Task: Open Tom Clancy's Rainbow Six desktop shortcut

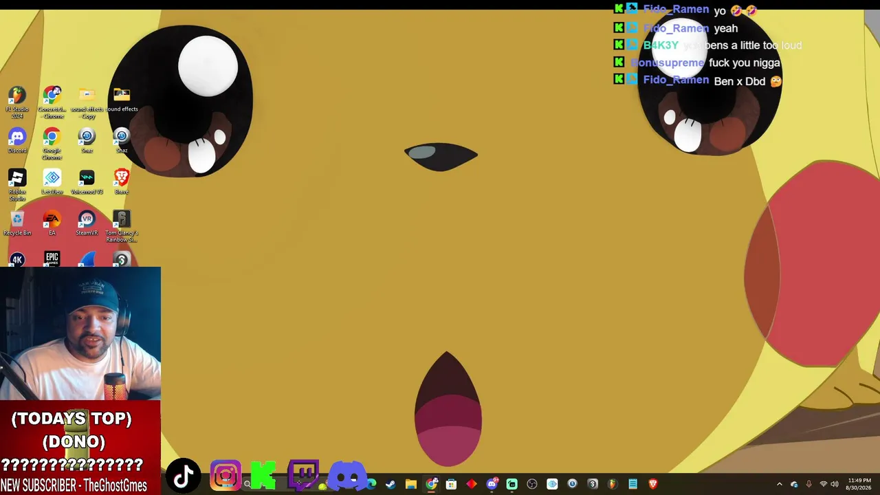Action: click(x=122, y=226)
